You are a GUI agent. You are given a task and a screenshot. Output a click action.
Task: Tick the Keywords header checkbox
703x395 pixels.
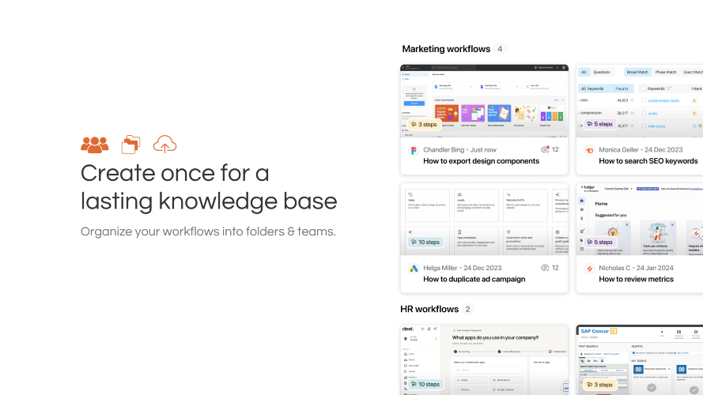[644, 88]
